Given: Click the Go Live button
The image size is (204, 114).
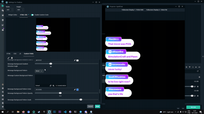Looking at the screenshot, I should [x=193, y=107].
